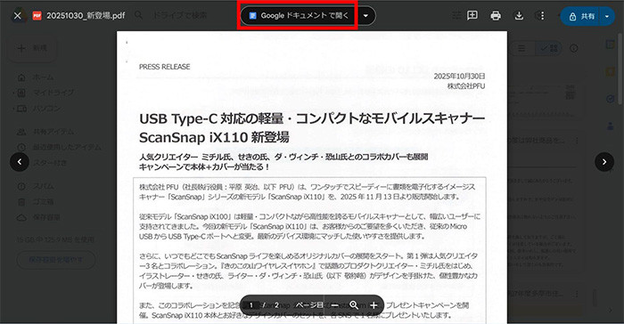Click the 20251030_新登場.pdf file name
624x324 pixels.
[86, 15]
